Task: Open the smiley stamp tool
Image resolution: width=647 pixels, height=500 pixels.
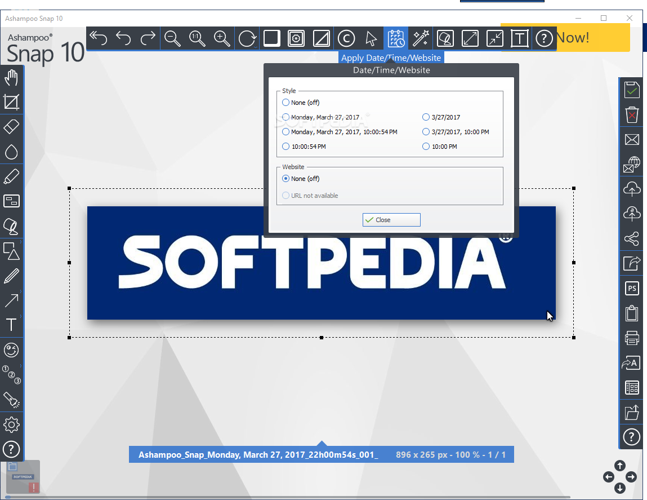Action: coord(12,350)
